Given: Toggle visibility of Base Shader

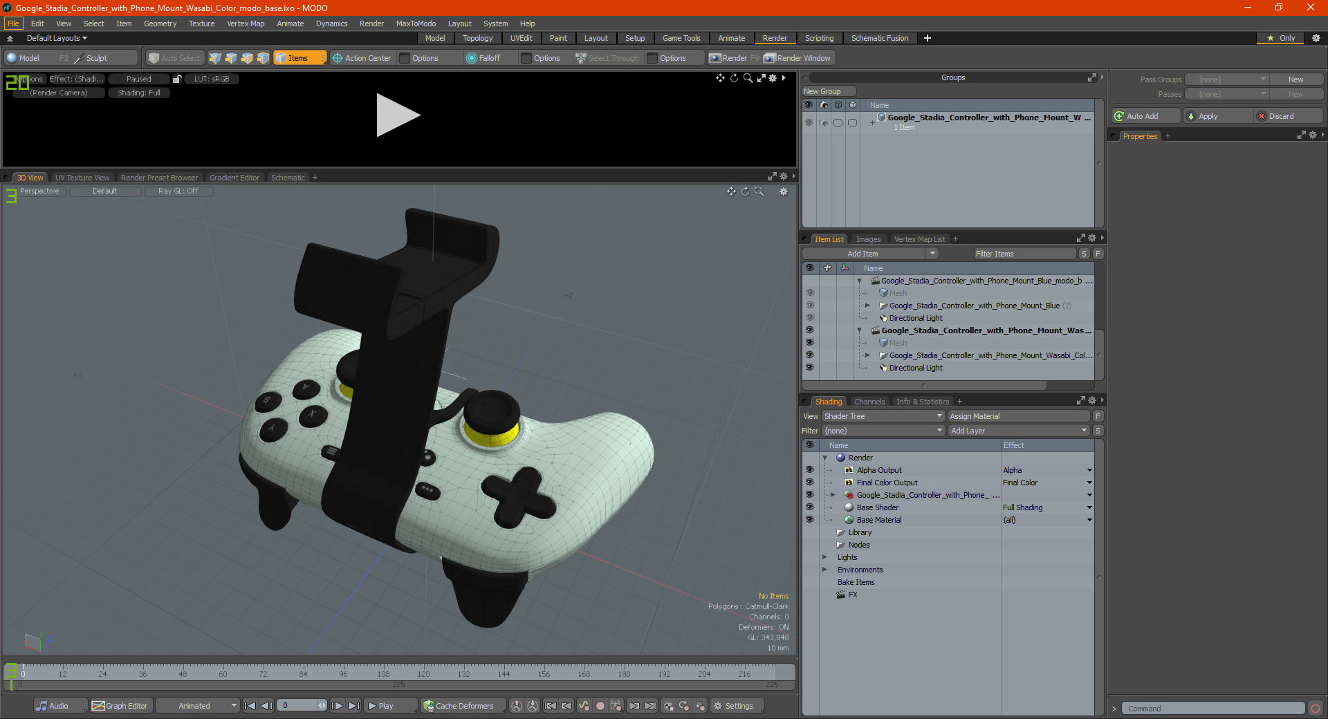Looking at the screenshot, I should coord(809,507).
